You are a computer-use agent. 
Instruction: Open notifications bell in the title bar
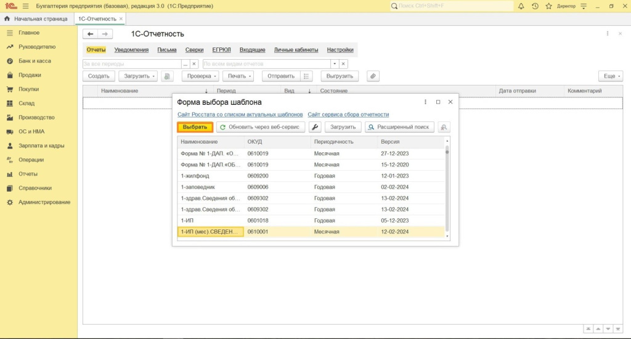521,6
